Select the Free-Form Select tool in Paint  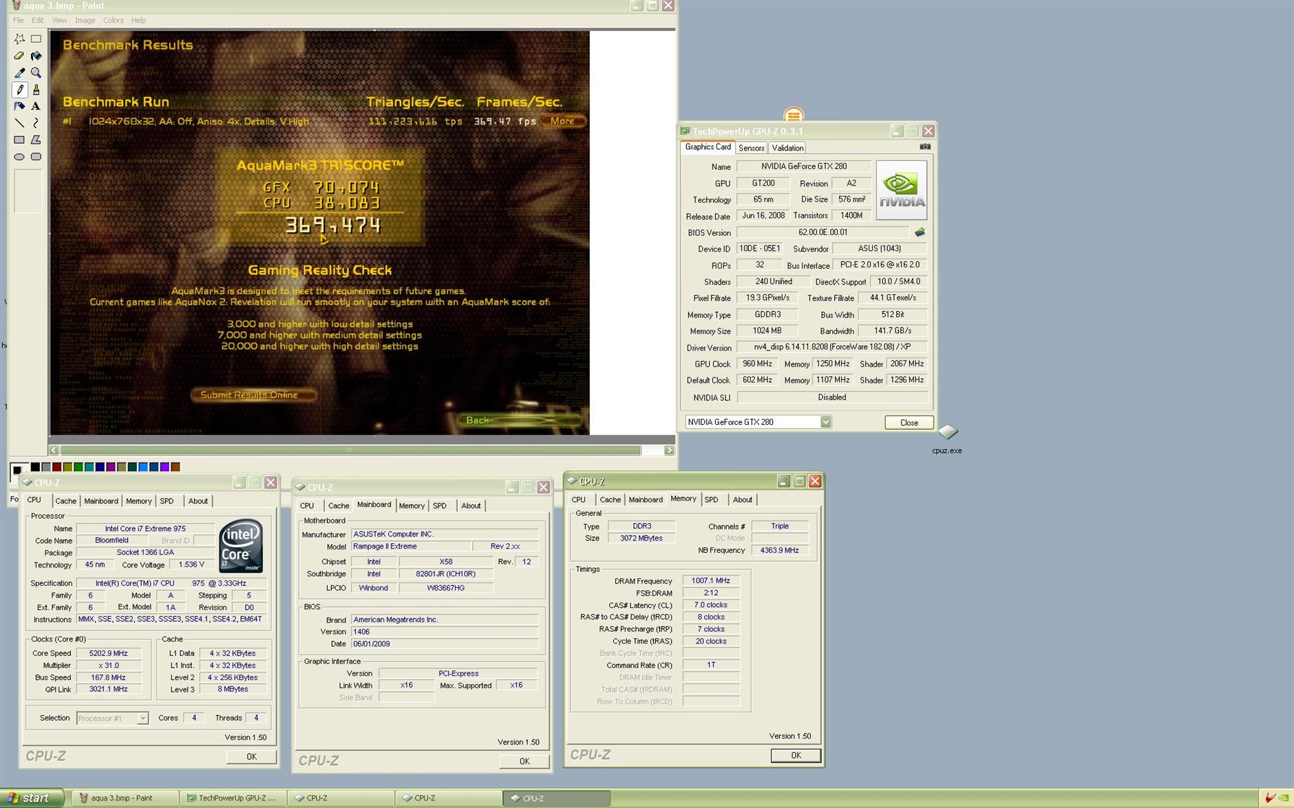point(19,39)
